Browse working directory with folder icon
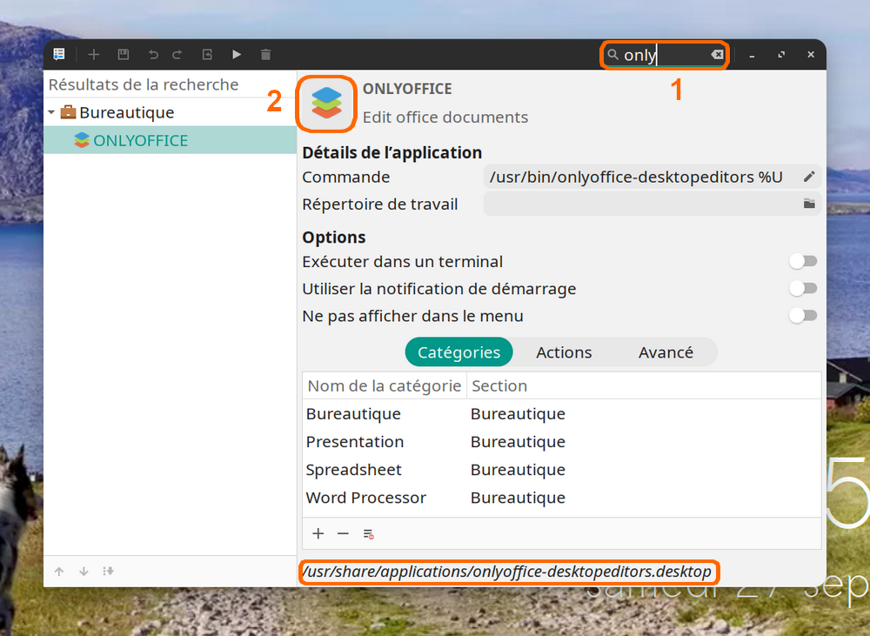The height and width of the screenshot is (636, 870). coord(808,204)
